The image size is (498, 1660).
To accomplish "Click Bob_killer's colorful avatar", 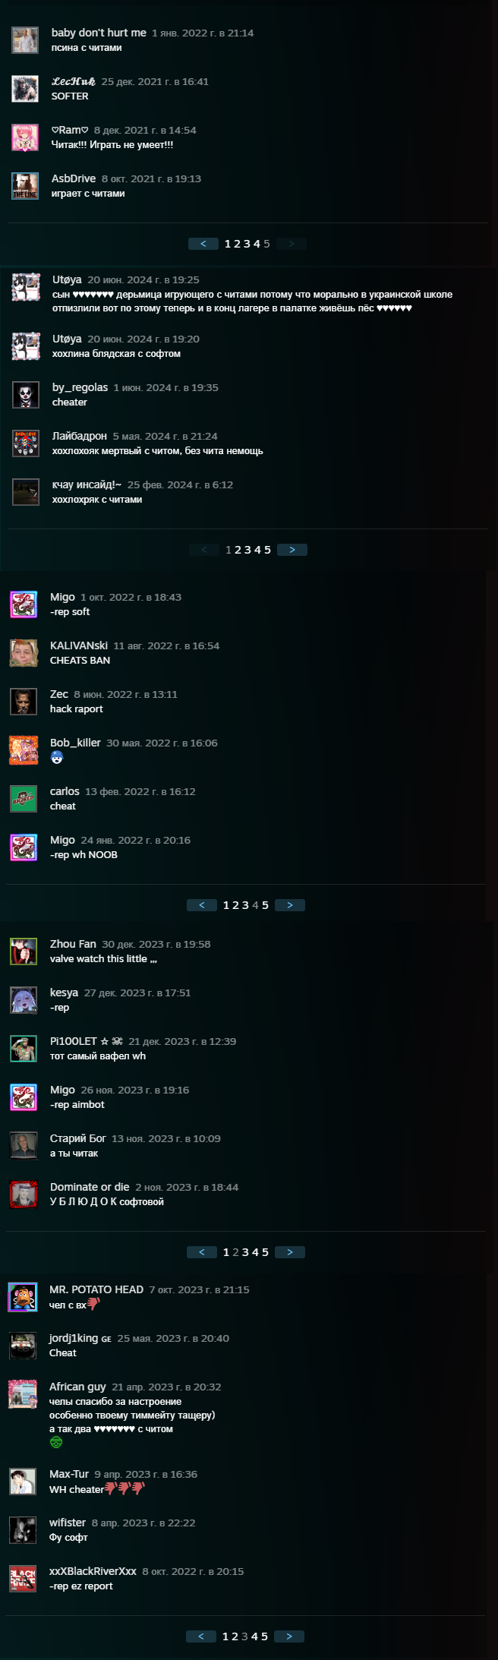I will tap(24, 750).
